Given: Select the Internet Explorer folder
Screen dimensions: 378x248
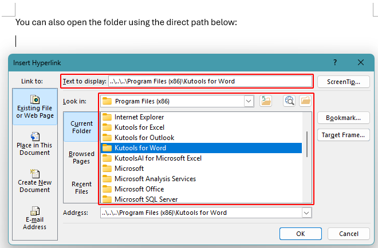Looking at the screenshot, I should 201,117.
